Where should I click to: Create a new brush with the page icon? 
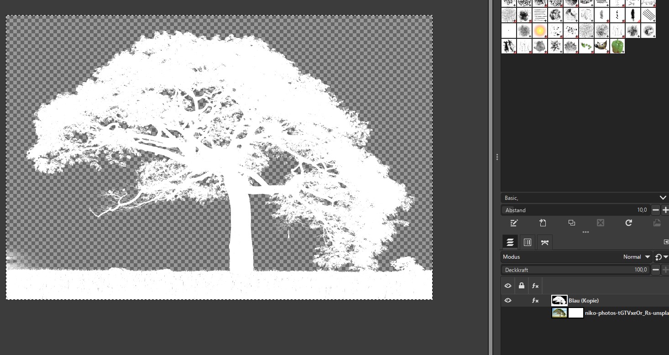543,223
